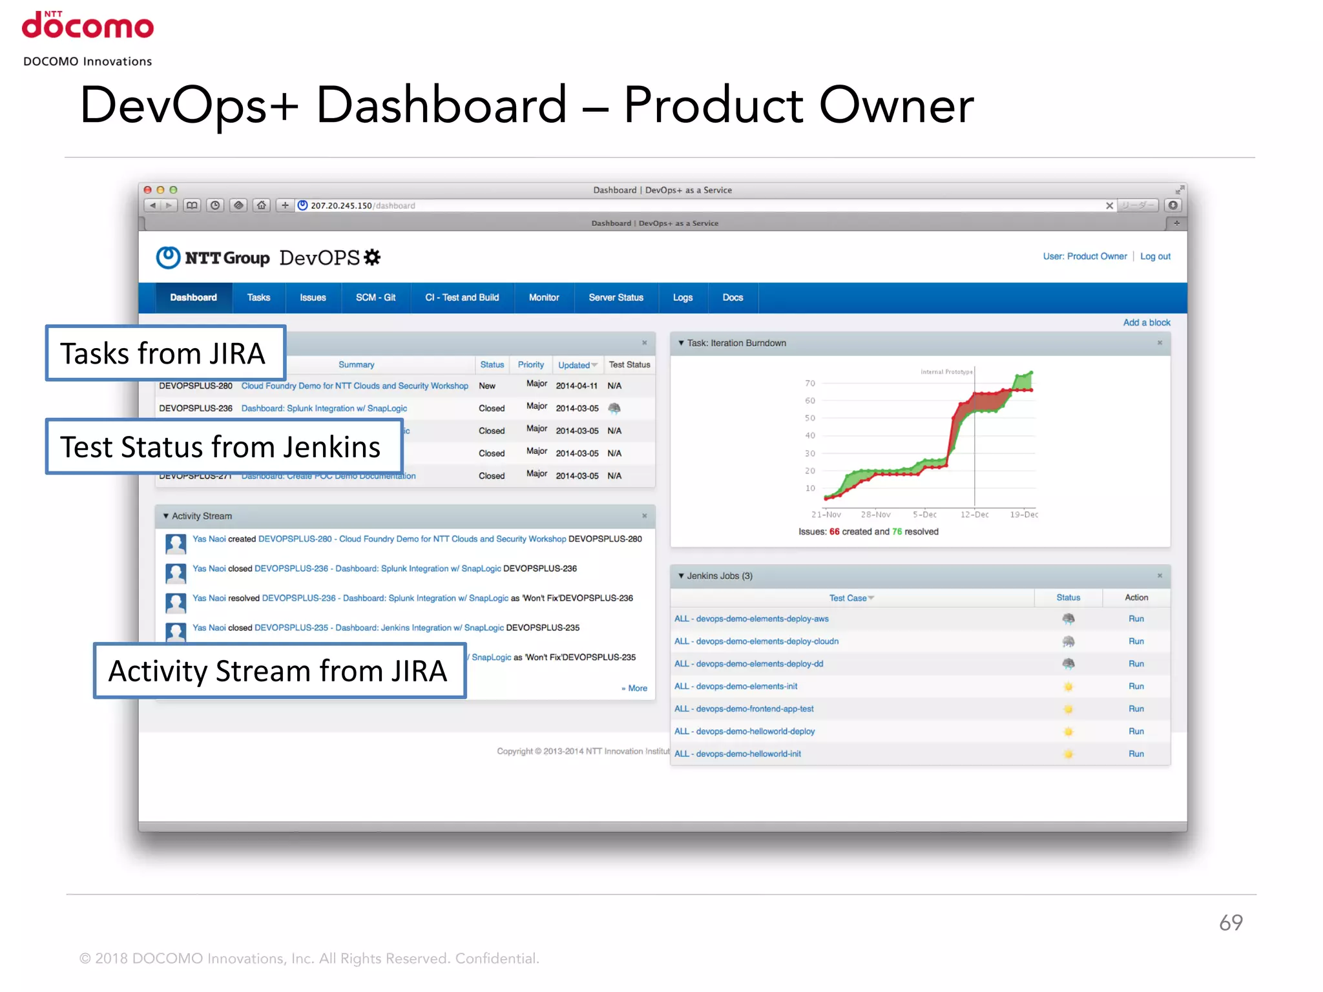Screen dimensions: 1323x992
Task: Sort tasks by Summary column header
Action: (356, 365)
